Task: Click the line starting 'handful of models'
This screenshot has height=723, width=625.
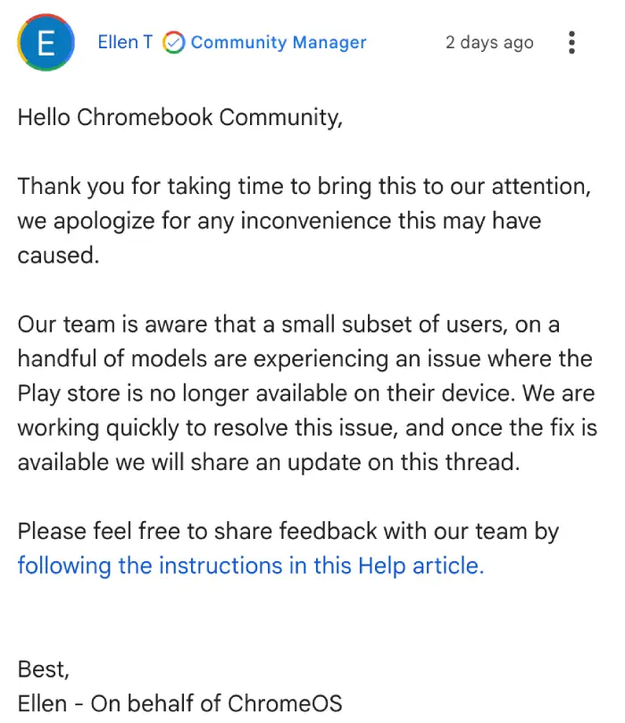Action: [x=304, y=358]
